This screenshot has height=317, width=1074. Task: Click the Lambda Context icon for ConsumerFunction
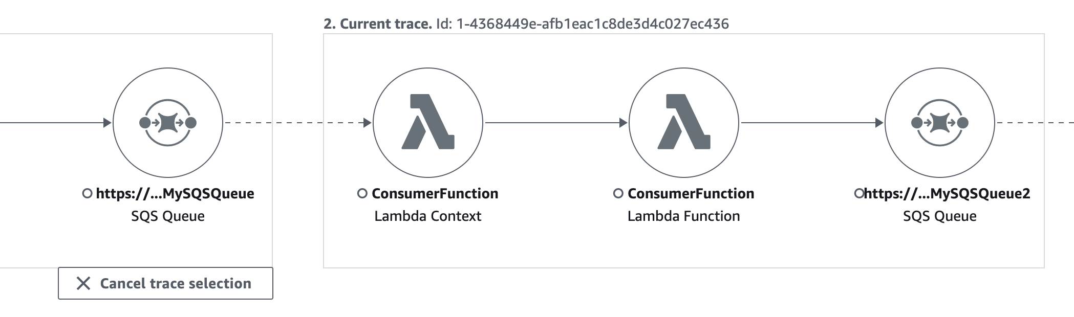(x=429, y=123)
